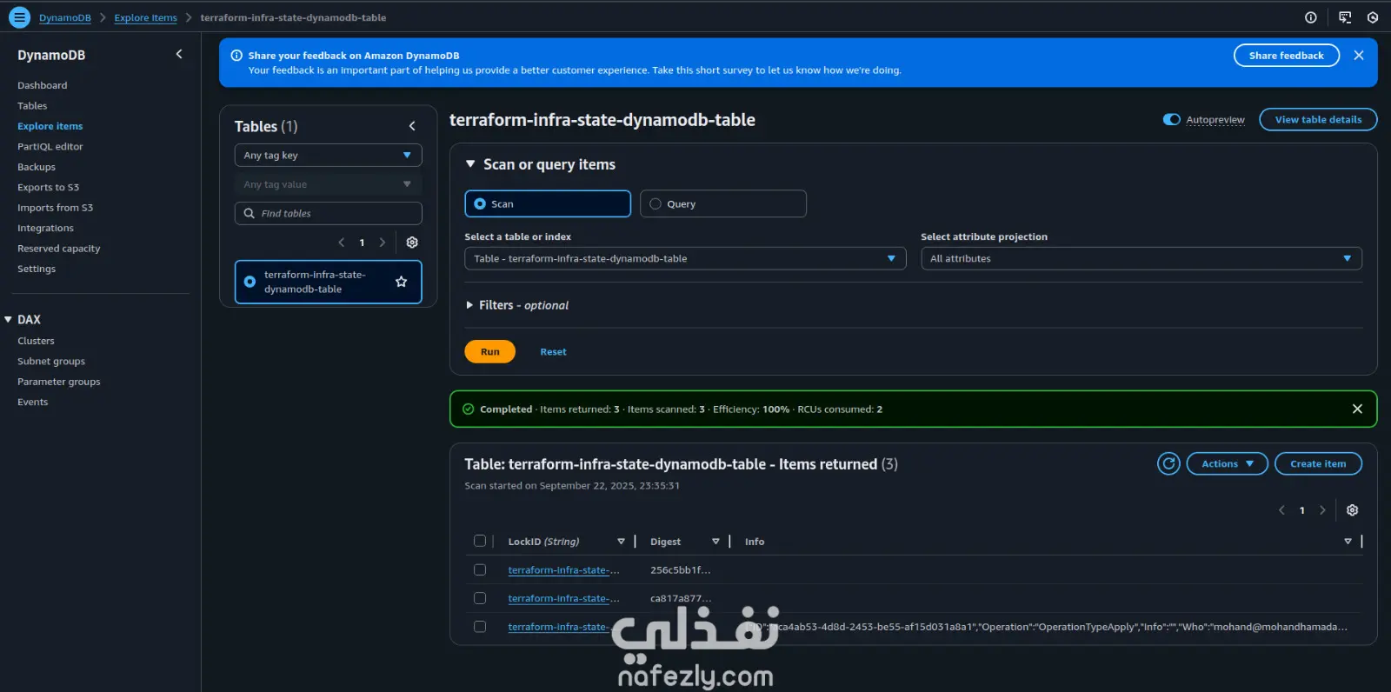The width and height of the screenshot is (1391, 692).
Task: Select the Scan radio option
Action: pos(480,203)
